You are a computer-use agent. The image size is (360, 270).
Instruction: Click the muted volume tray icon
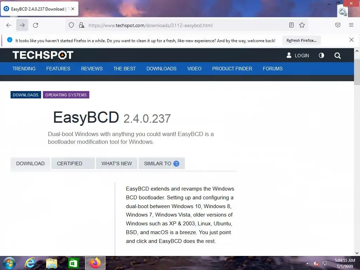click(x=316, y=263)
